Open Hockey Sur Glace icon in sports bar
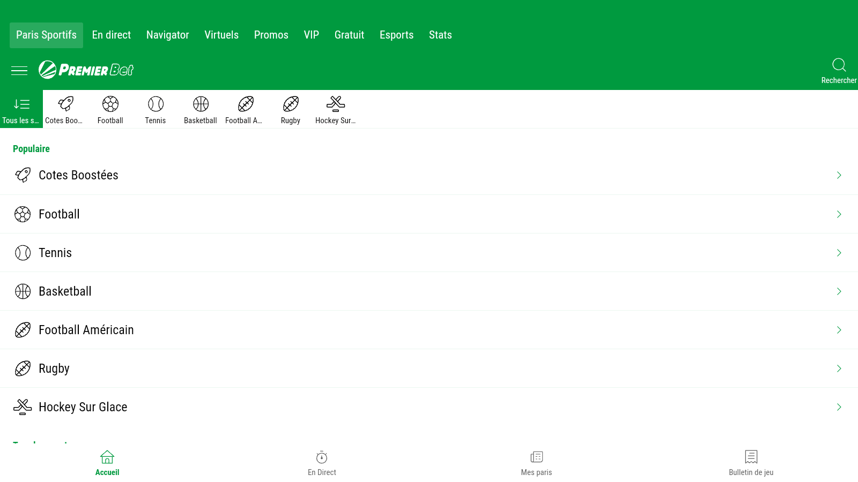This screenshot has width=858, height=482. click(x=336, y=104)
